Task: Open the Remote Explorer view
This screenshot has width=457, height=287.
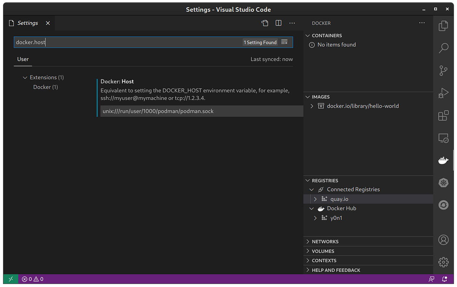Action: click(443, 138)
